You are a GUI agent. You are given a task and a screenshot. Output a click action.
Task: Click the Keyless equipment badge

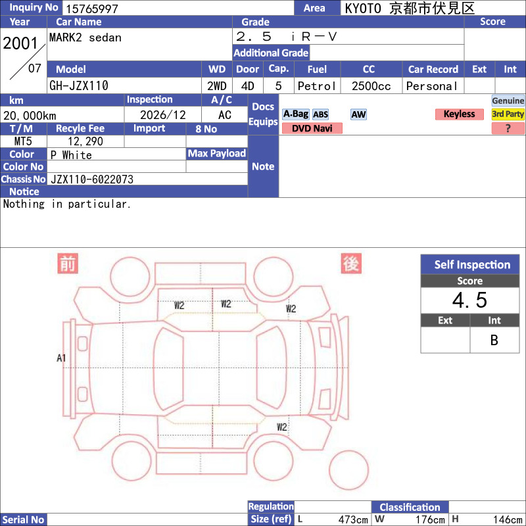pos(459,114)
